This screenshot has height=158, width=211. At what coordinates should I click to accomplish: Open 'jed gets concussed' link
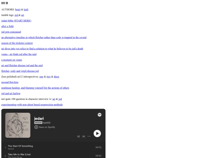click(11, 32)
